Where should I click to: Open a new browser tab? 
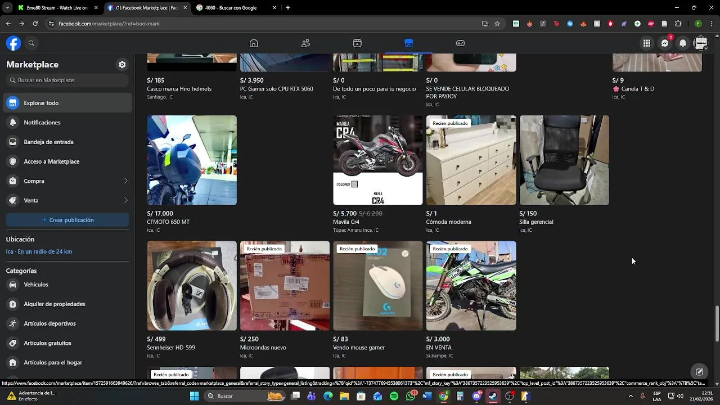[x=288, y=8]
